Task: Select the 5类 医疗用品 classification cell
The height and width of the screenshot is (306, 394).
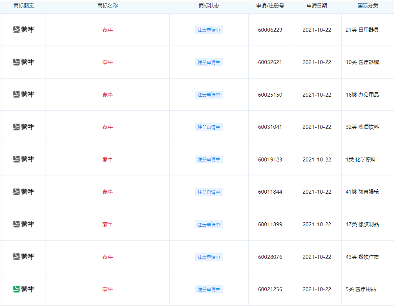Action: point(361,289)
